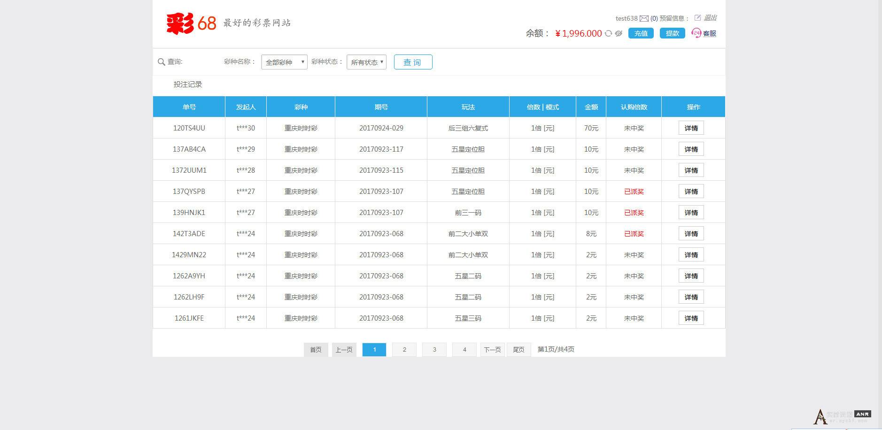Open 详情 for order 1262A9YH

click(x=691, y=276)
